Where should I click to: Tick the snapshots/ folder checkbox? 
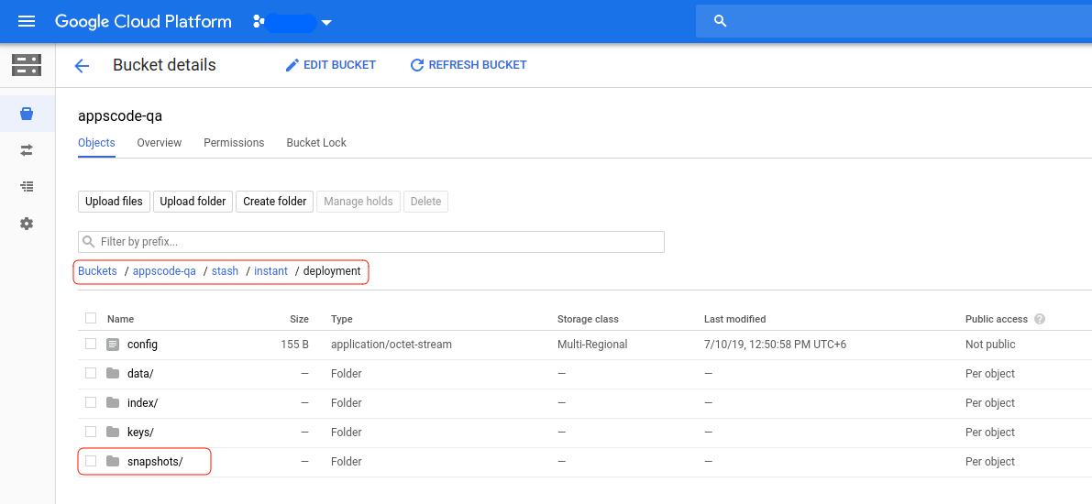pos(91,461)
